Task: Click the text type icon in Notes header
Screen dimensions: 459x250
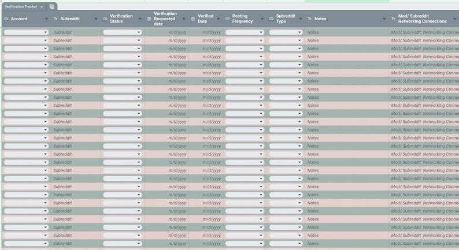Action: coord(310,19)
